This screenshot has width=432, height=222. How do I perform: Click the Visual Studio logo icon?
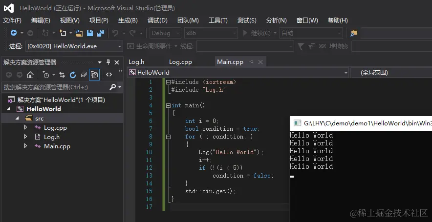point(9,8)
